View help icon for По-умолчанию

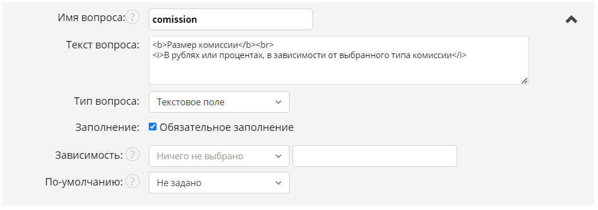point(132,182)
